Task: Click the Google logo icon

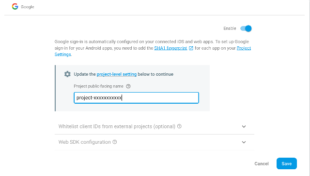Action: 15,6
